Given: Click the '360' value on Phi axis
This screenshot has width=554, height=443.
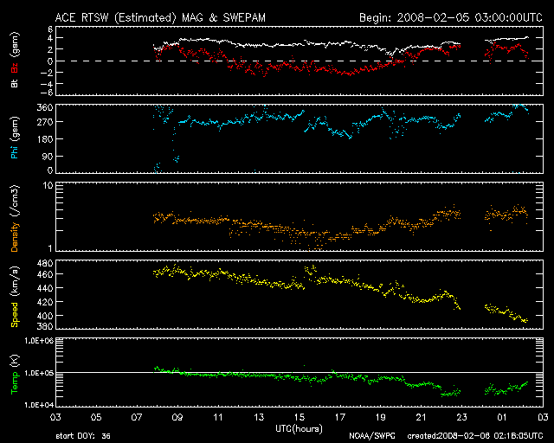Looking at the screenshot, I should [x=45, y=108].
